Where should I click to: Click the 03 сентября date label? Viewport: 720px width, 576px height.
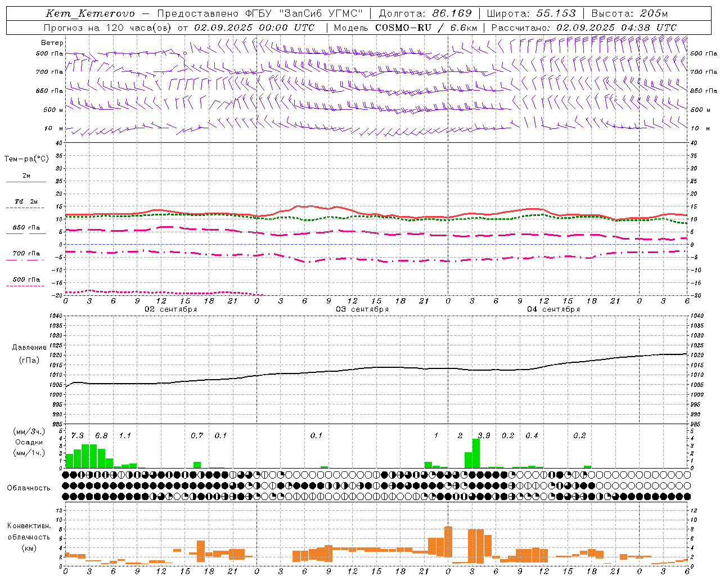click(362, 309)
